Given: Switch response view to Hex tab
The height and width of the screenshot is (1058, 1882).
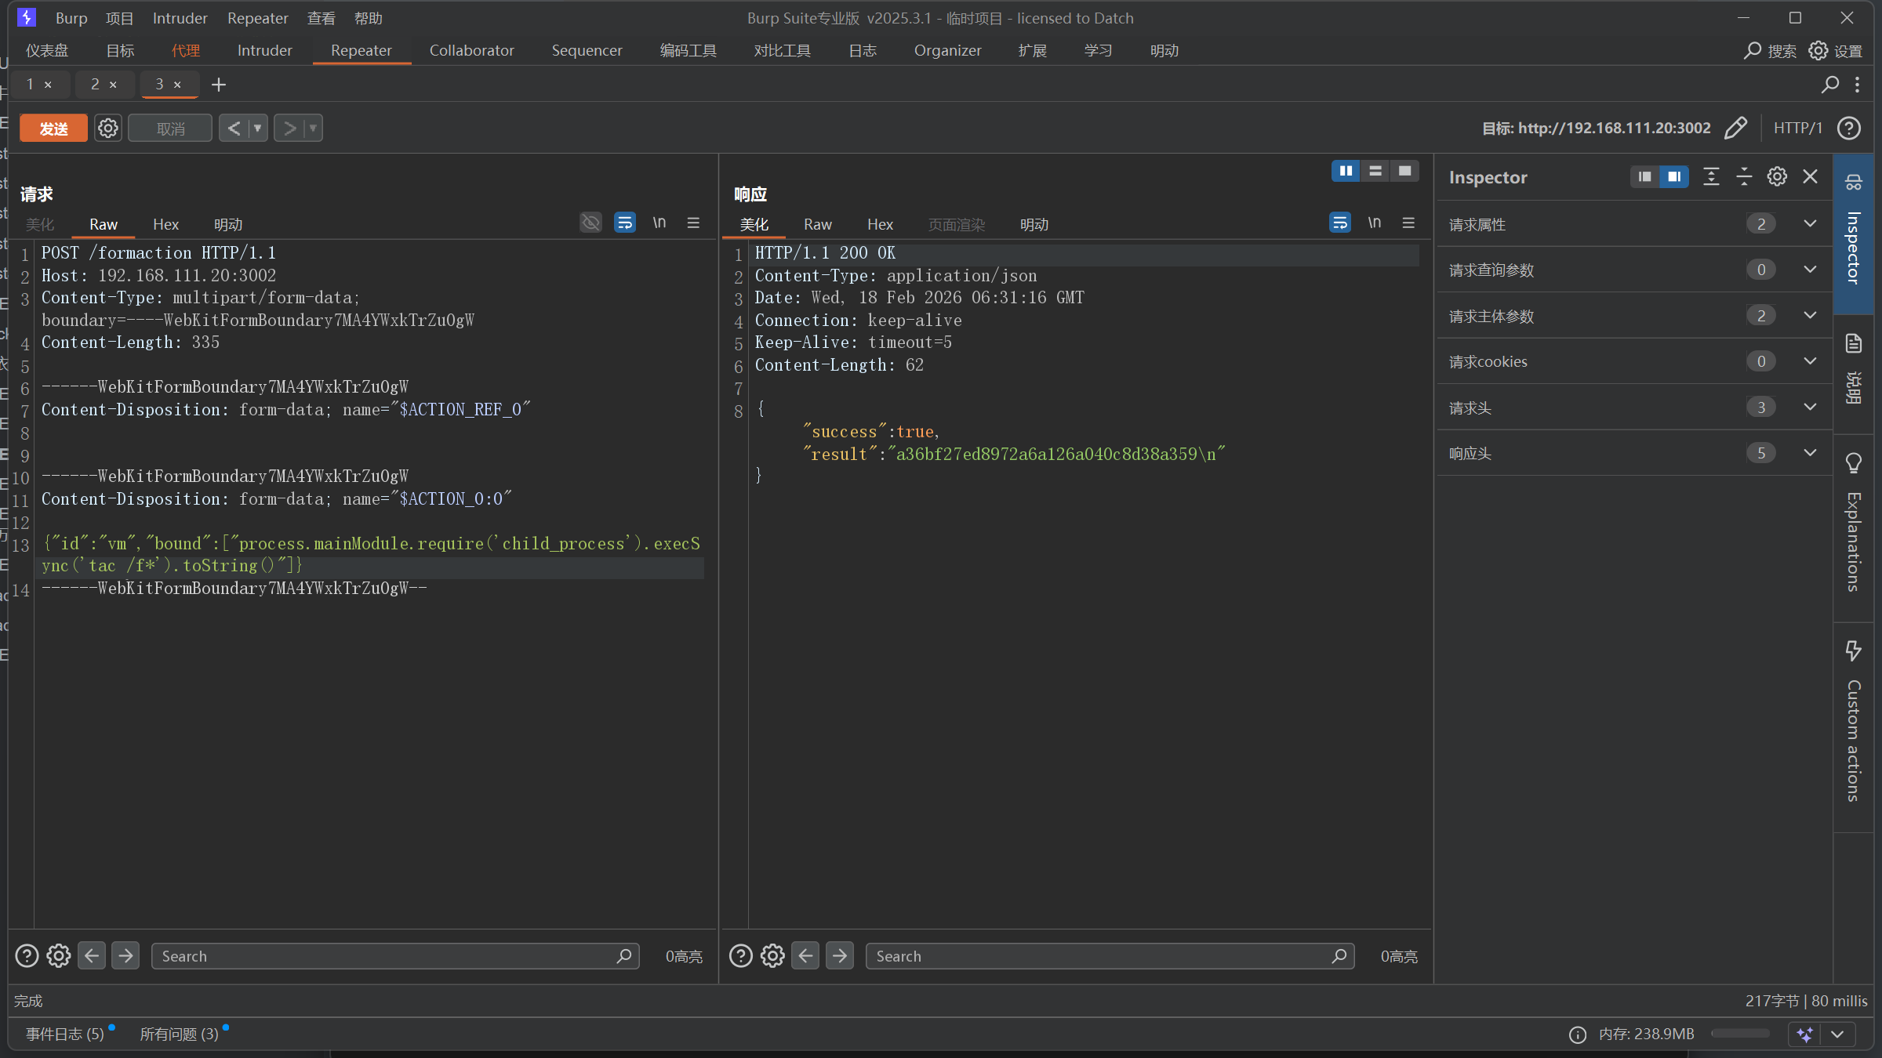Looking at the screenshot, I should tap(880, 224).
